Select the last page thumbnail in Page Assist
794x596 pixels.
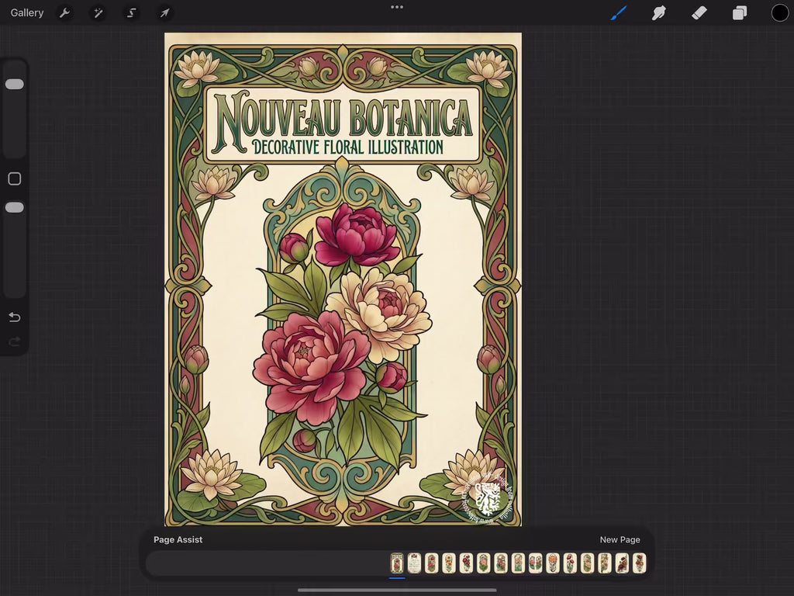[640, 563]
